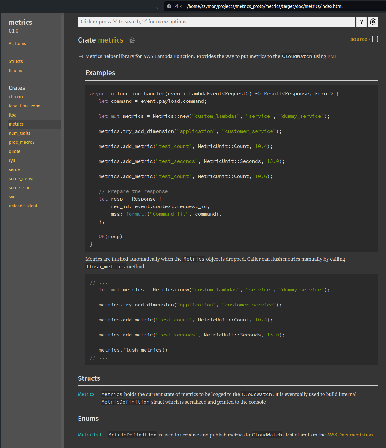Follow the EMF hyperlink
The height and width of the screenshot is (448, 386).
332,56
